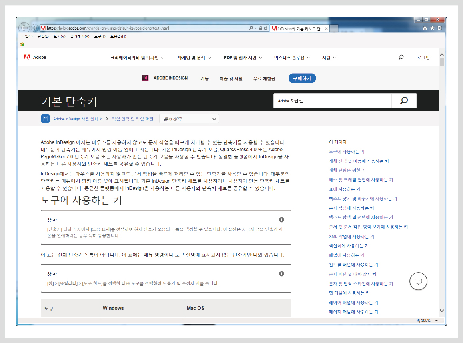
Task: Open the zoom 100% dropdown arrow
Action: click(437, 321)
